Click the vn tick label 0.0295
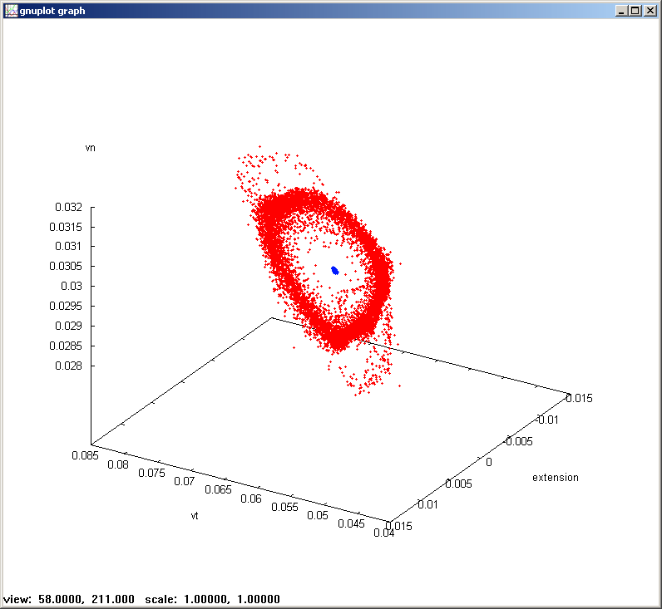The width and height of the screenshot is (662, 609). pos(66,306)
